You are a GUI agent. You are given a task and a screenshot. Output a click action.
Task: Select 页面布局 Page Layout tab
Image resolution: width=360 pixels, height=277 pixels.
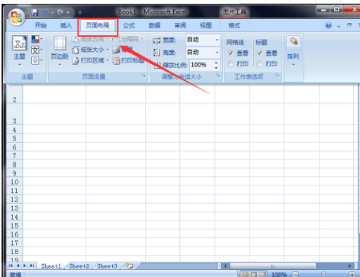point(98,25)
